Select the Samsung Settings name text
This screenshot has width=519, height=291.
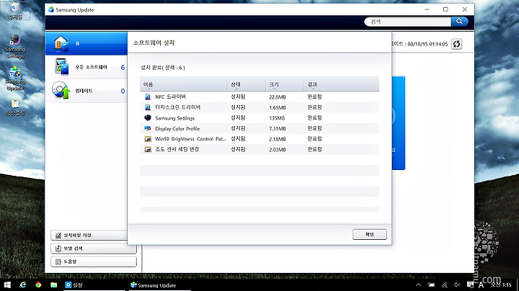174,118
